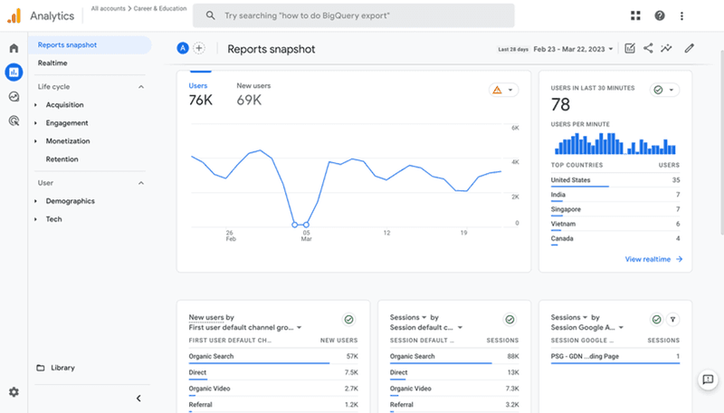The image size is (724, 413).
Task: Click the Customize report pencil icon
Action: [690, 49]
